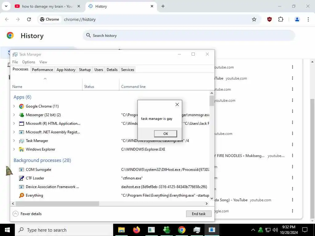Go back in Chrome
This screenshot has width=315, height=236.
[x=7, y=19]
